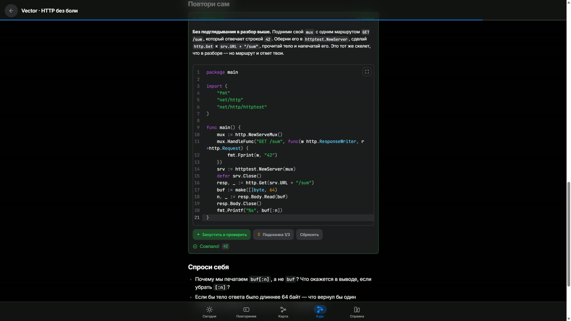Screen dimensions: 571x321
Task: Open the hint "Подсказка 1/3"
Action: coord(273,235)
